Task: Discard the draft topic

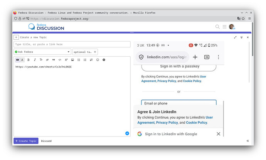Action: [46, 141]
